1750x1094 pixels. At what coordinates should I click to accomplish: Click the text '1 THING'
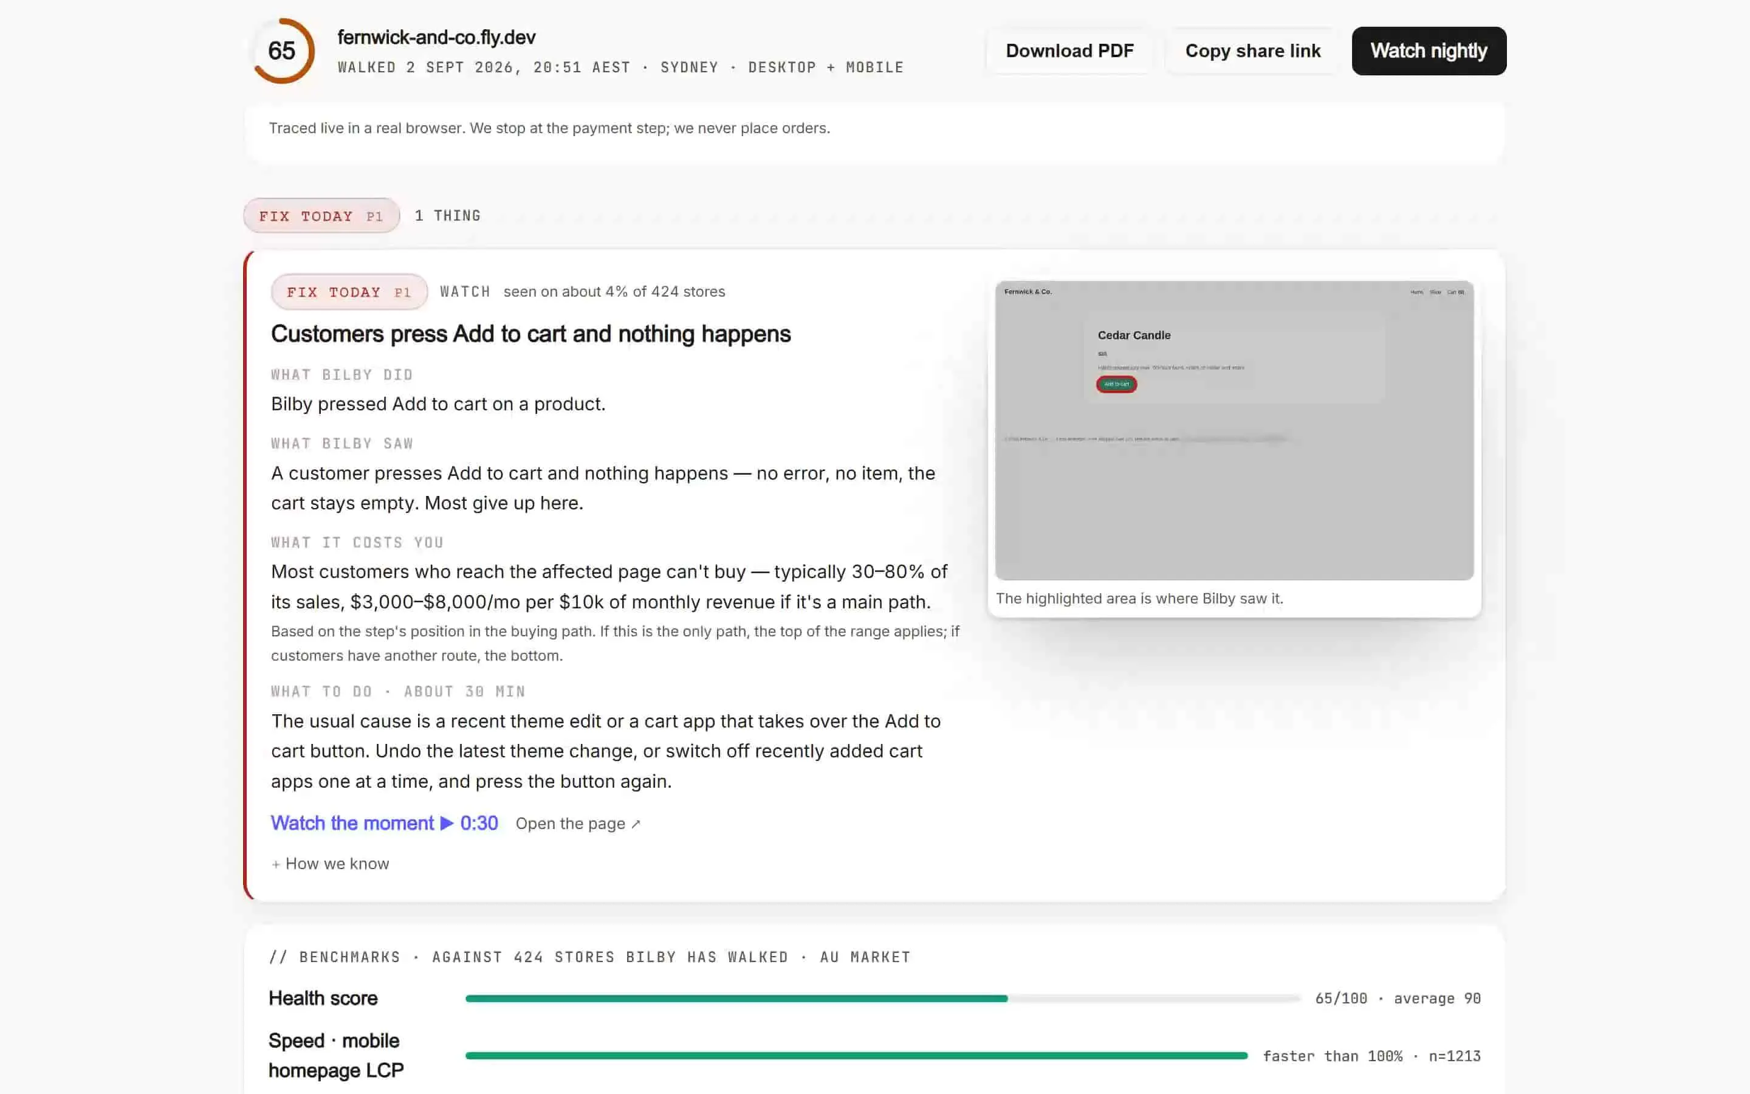click(x=448, y=216)
